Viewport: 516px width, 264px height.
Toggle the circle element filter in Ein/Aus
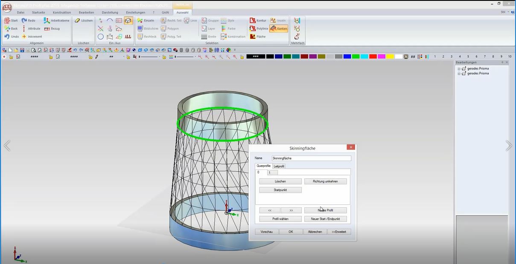100,37
